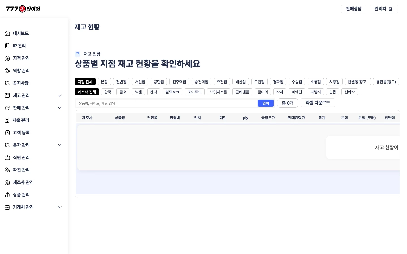The height and width of the screenshot is (254, 407).
Task: Click the 문자 관리 sidebar icon
Action: [7, 145]
